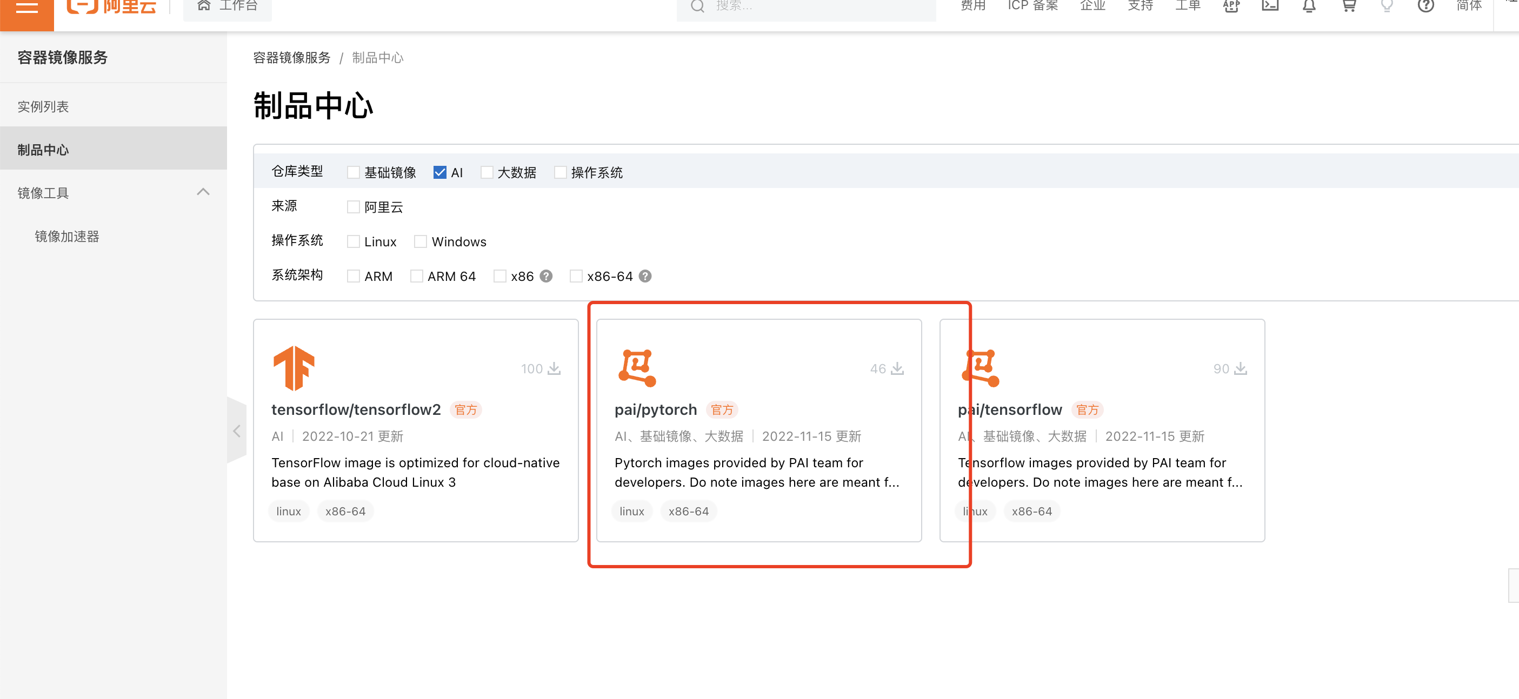This screenshot has width=1519, height=699.
Task: Click the pai/tensorflow logo icon
Action: (980, 368)
